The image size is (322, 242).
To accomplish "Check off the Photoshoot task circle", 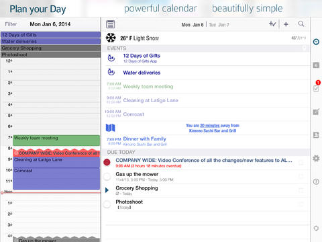I will (x=107, y=204).
